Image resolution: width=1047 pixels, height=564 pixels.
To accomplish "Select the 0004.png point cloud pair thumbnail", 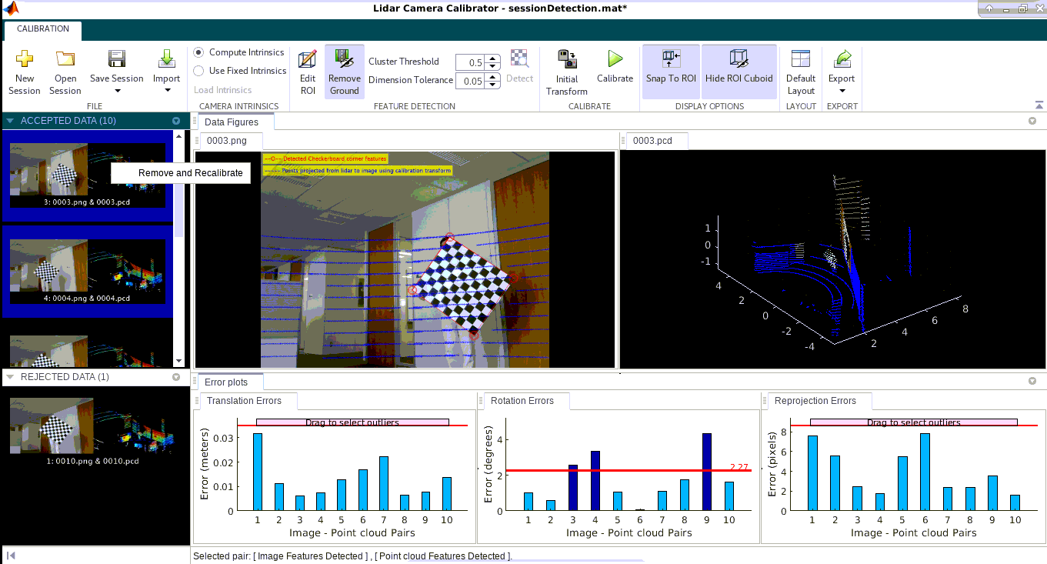I will point(87,268).
